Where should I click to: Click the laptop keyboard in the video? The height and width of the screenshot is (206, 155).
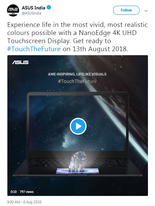tap(77, 164)
